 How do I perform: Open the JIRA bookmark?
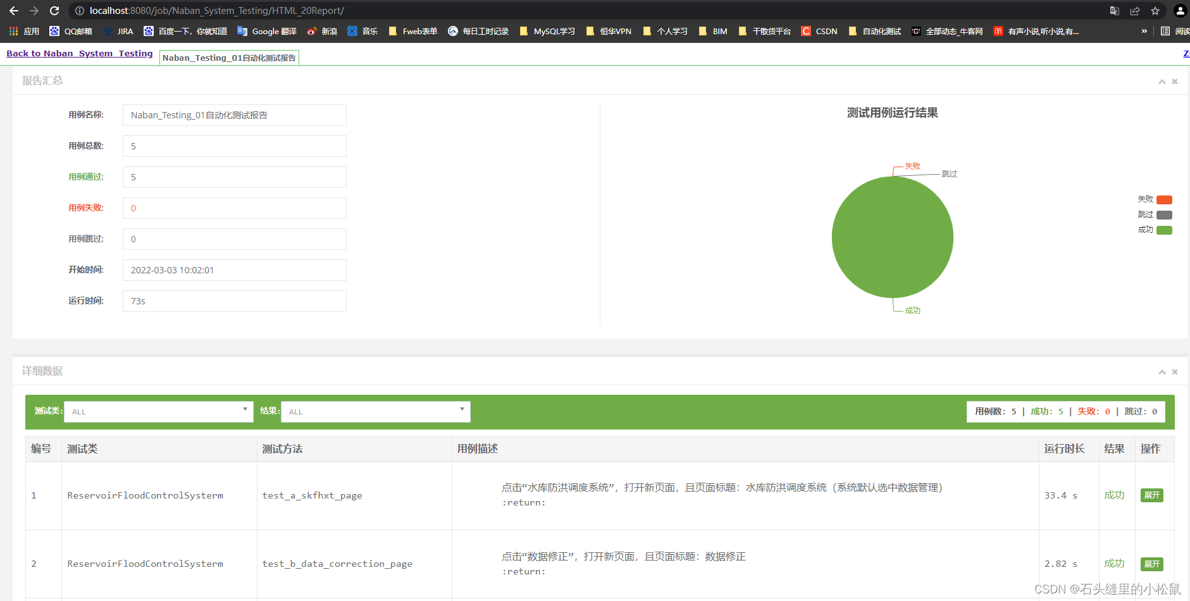pyautogui.click(x=118, y=31)
